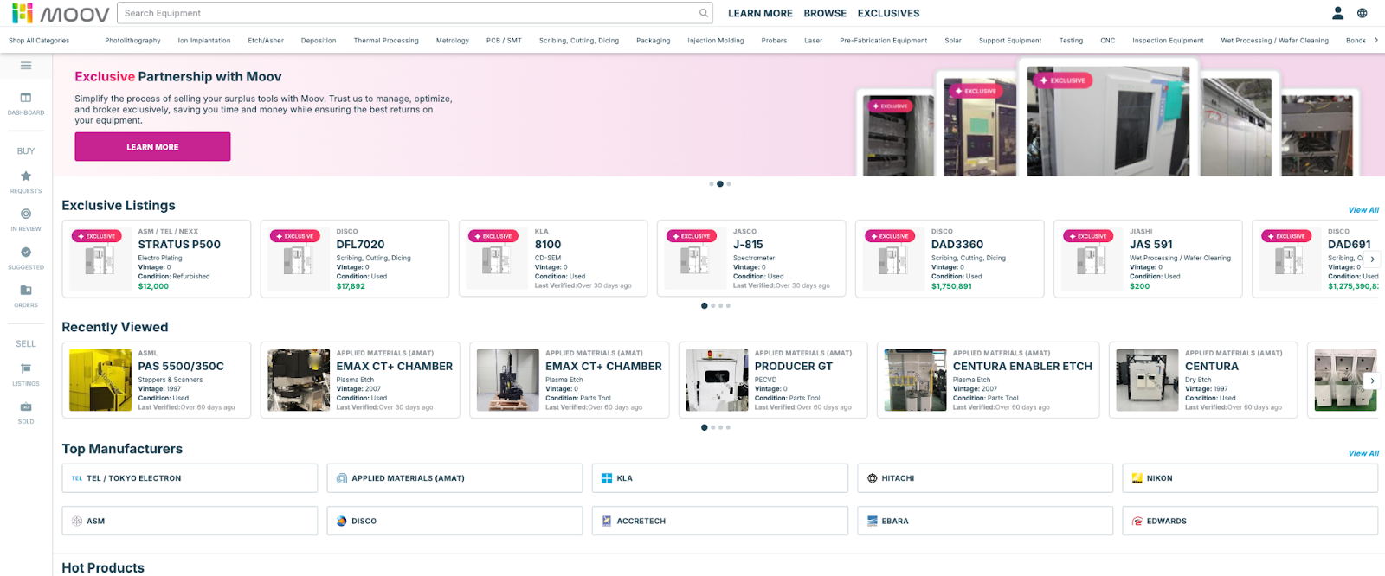This screenshot has width=1385, height=576.
Task: Open Sold sidebar icon
Action: tap(26, 406)
